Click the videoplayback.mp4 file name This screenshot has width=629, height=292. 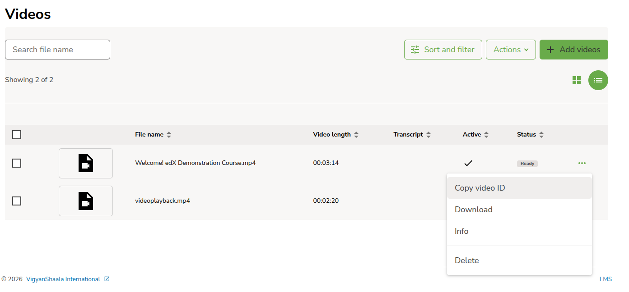(163, 201)
